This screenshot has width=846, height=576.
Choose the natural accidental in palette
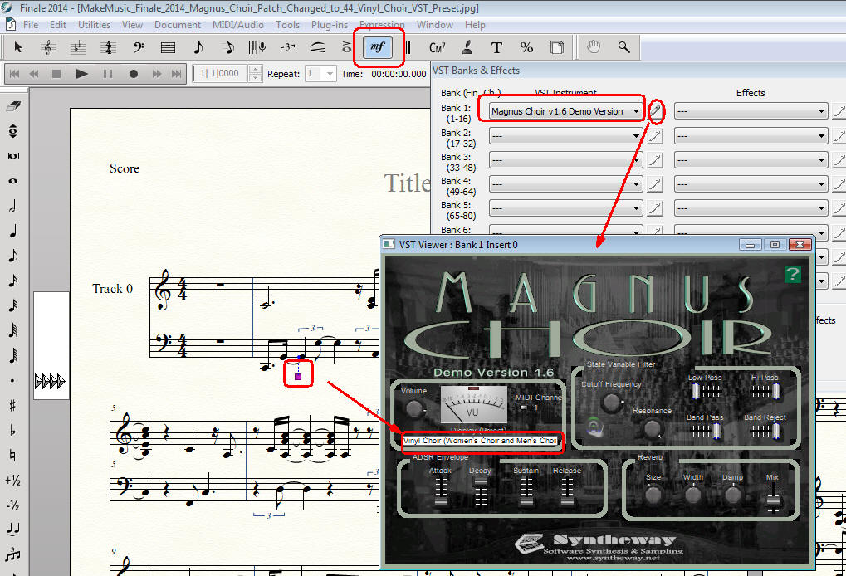(13, 455)
